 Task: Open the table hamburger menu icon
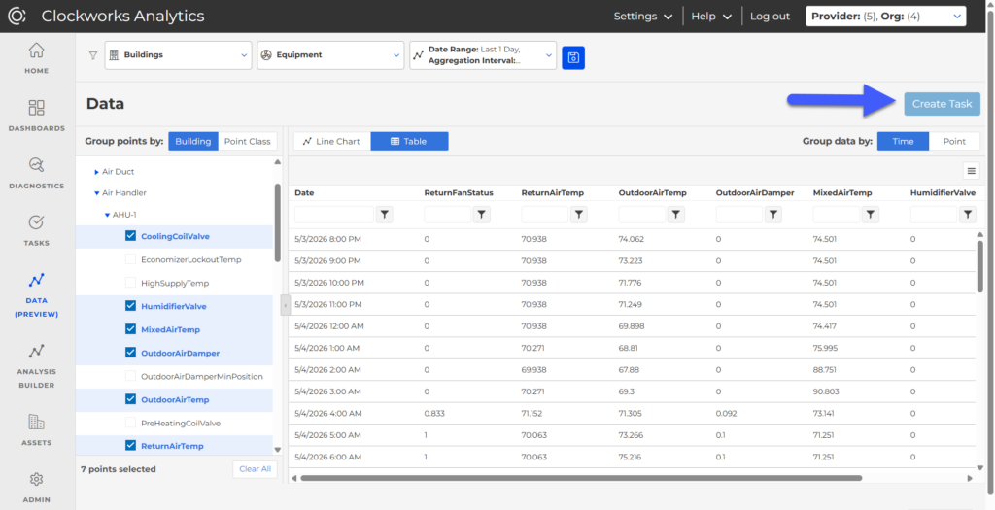pyautogui.click(x=971, y=171)
